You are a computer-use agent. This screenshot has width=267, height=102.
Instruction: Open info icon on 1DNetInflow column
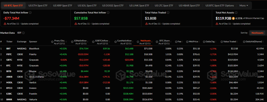pyautogui.click(x=72, y=42)
